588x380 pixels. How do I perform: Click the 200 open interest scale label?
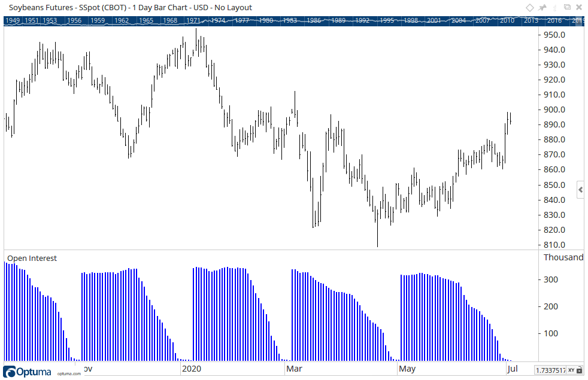tap(551, 306)
